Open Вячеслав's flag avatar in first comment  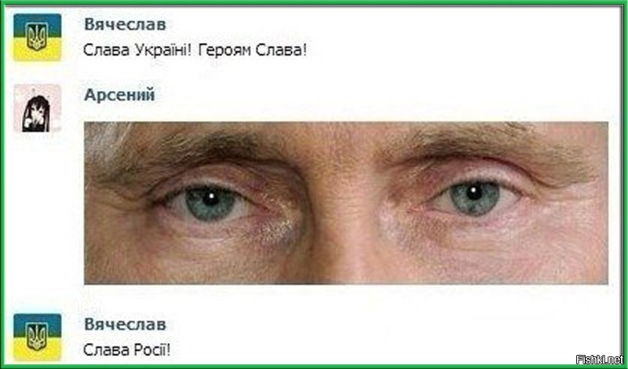click(37, 37)
